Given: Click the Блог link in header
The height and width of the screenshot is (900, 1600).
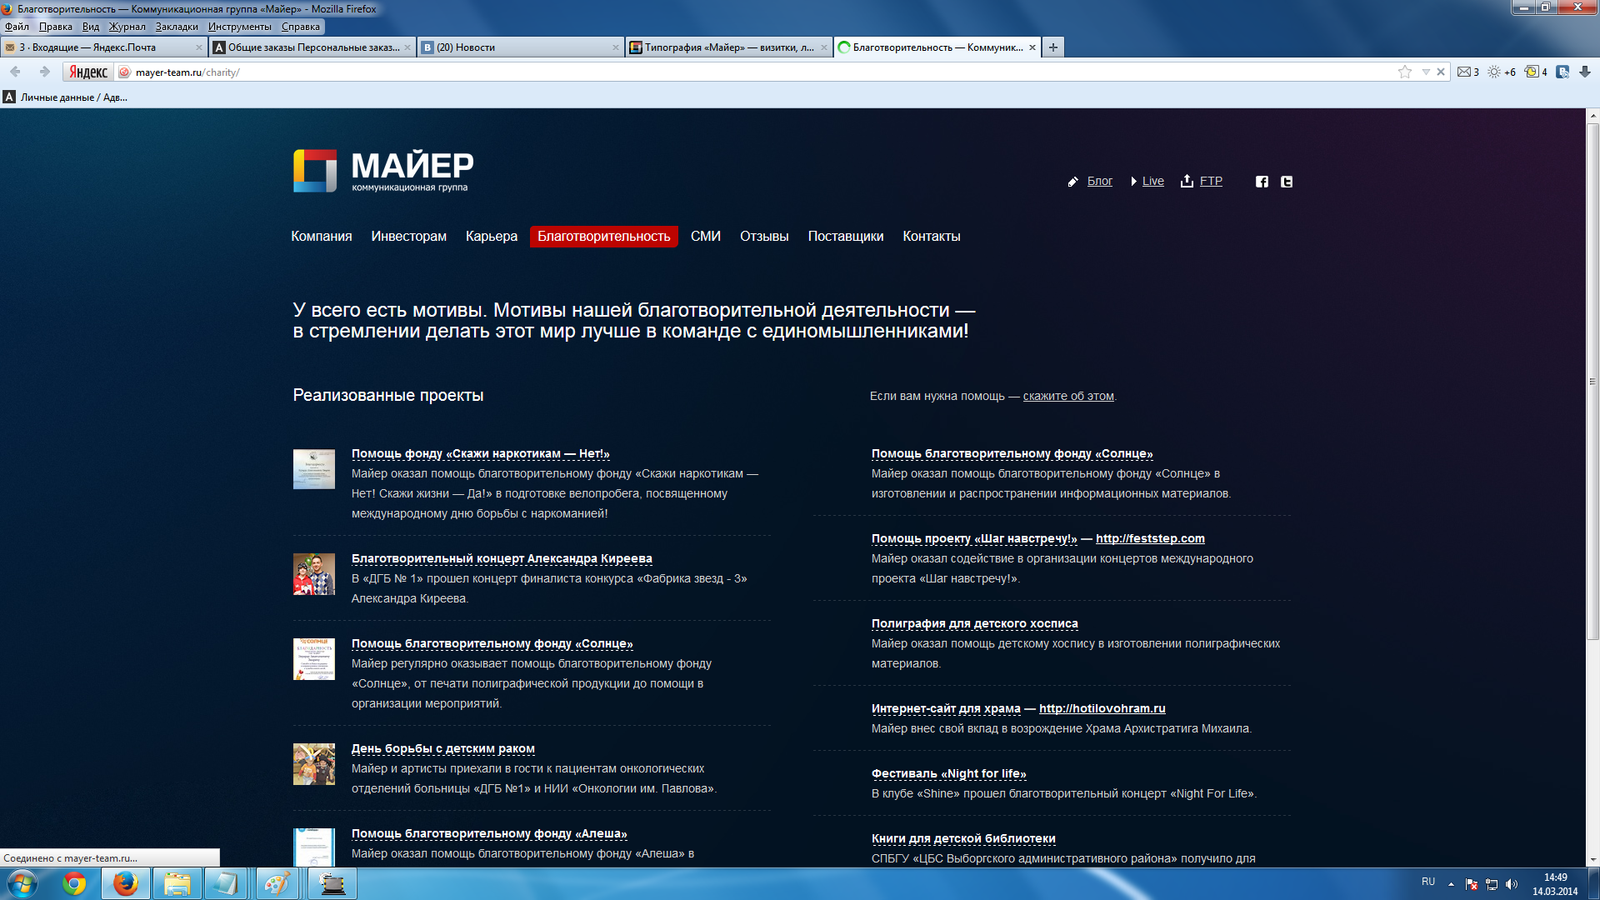Looking at the screenshot, I should pos(1099,182).
